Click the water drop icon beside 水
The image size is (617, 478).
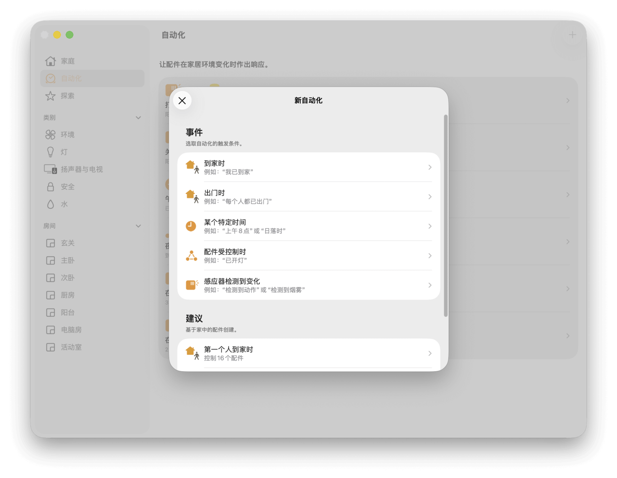(x=51, y=204)
